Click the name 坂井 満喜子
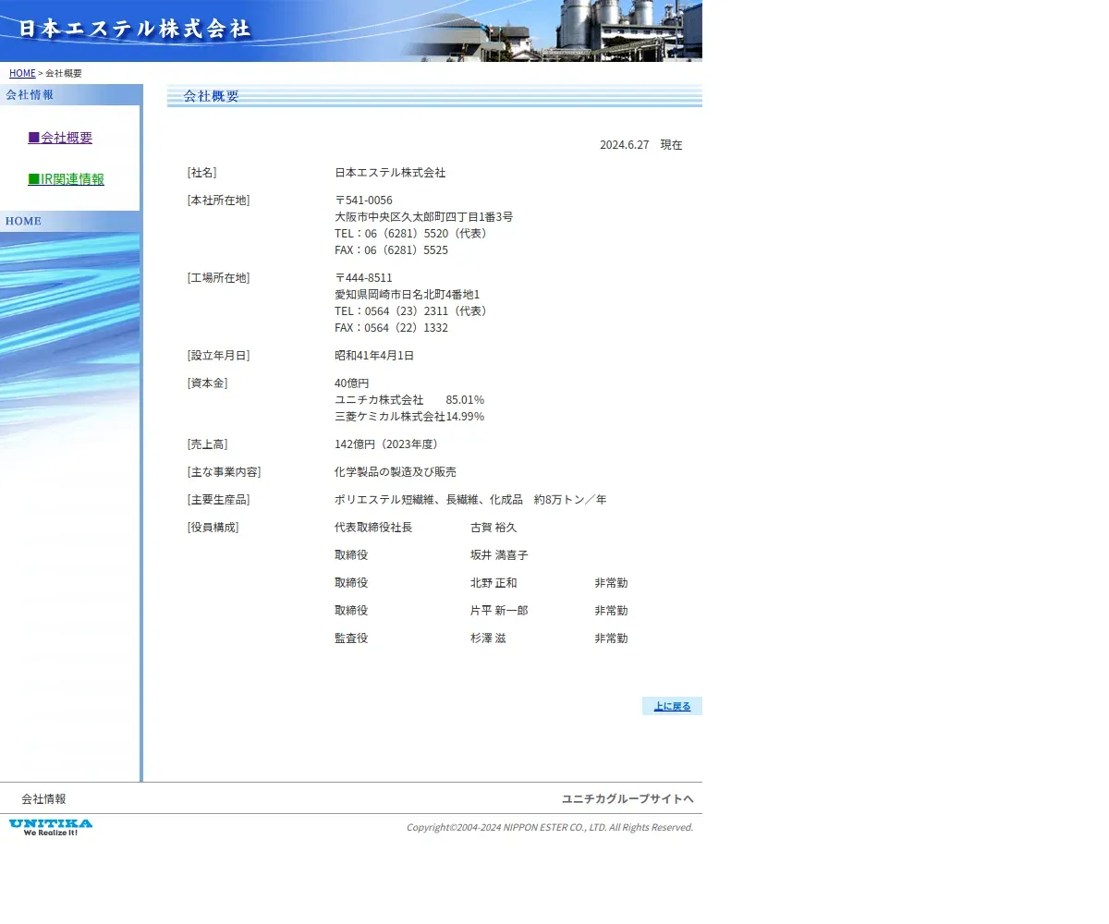This screenshot has width=1109, height=924. pyautogui.click(x=499, y=555)
